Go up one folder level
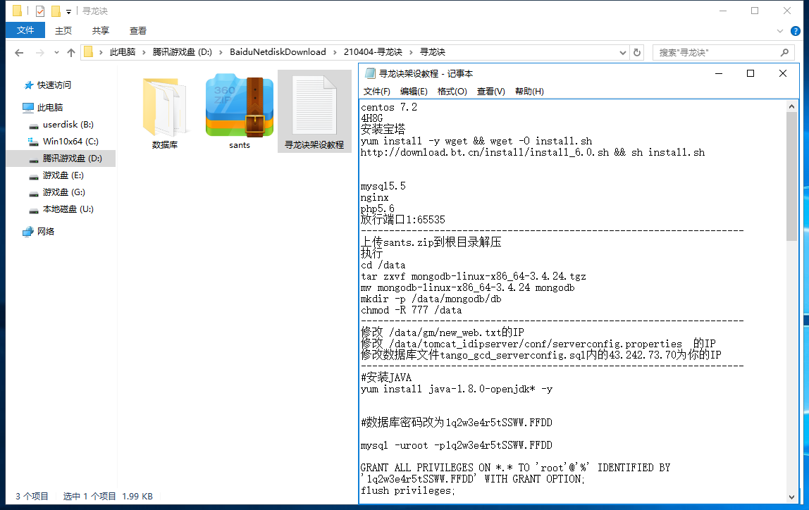The width and height of the screenshot is (809, 510). [x=71, y=53]
